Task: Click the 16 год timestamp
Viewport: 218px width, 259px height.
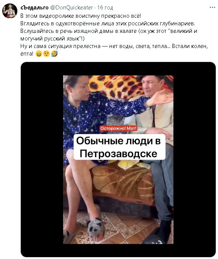Action: 105,8
